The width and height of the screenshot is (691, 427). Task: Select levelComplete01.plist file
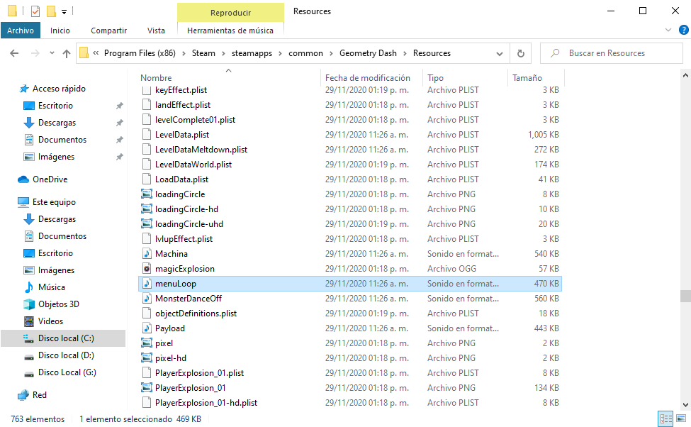[x=350, y=120]
